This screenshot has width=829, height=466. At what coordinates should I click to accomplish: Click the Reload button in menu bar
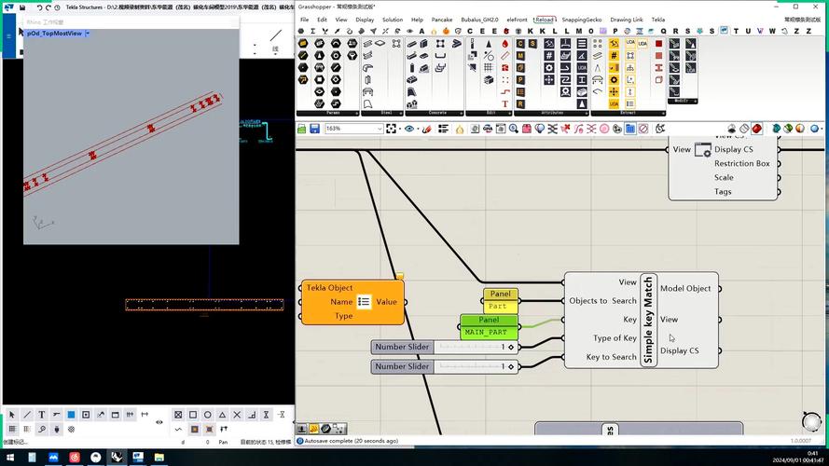tap(544, 20)
